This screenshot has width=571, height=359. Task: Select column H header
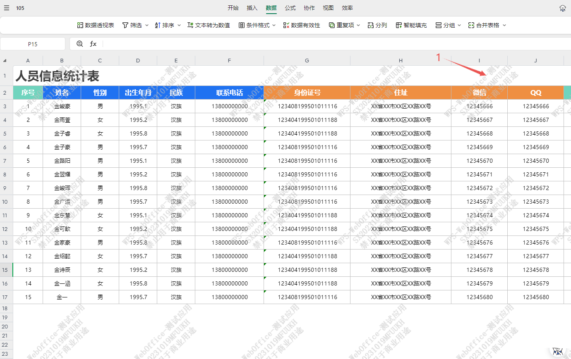point(401,60)
